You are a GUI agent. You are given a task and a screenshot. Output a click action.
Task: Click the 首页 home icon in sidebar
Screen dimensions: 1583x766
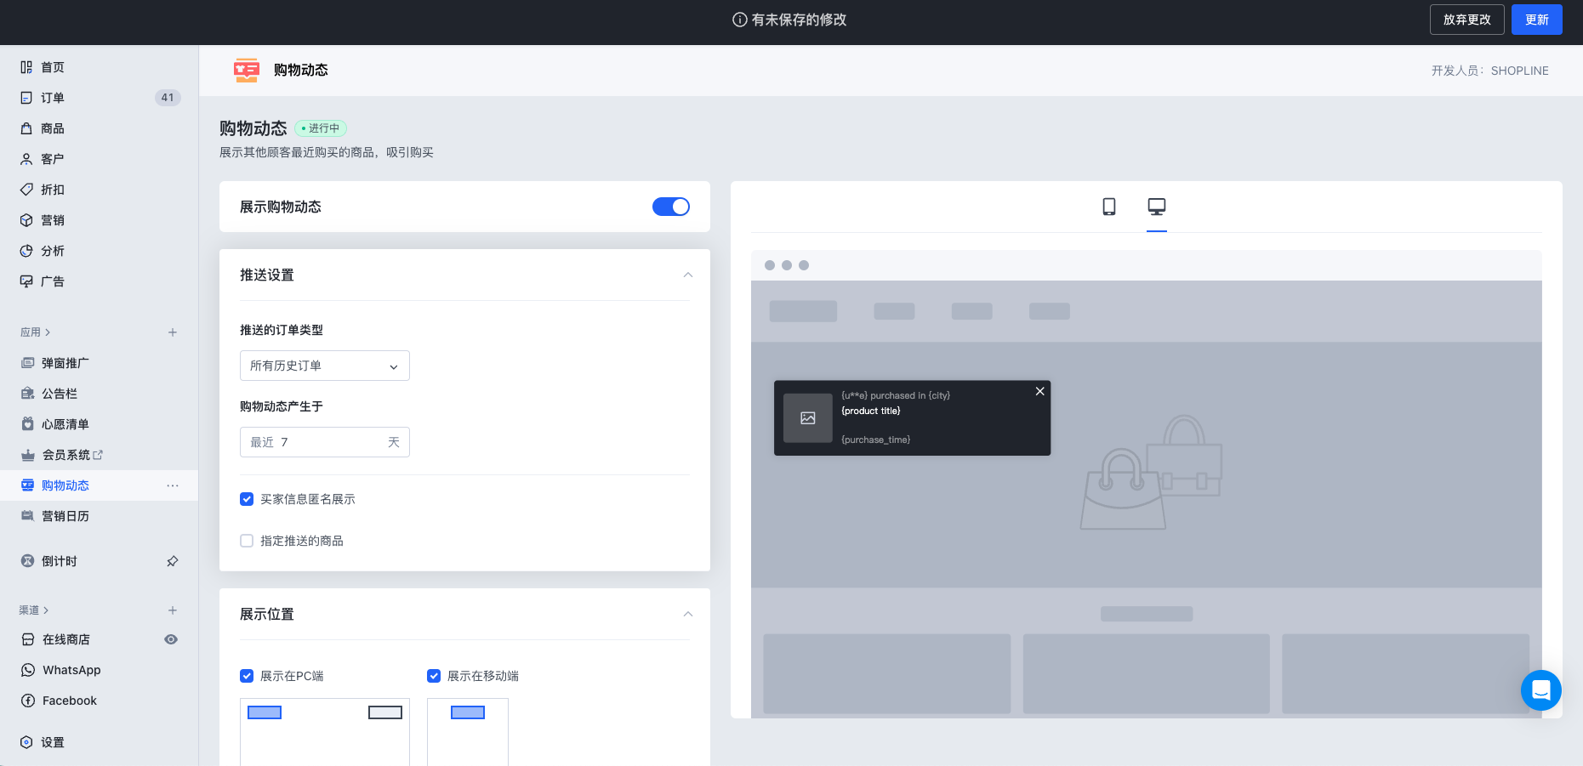coord(26,67)
